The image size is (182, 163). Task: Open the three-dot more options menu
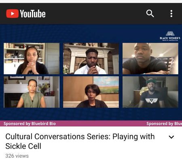pos(171,13)
